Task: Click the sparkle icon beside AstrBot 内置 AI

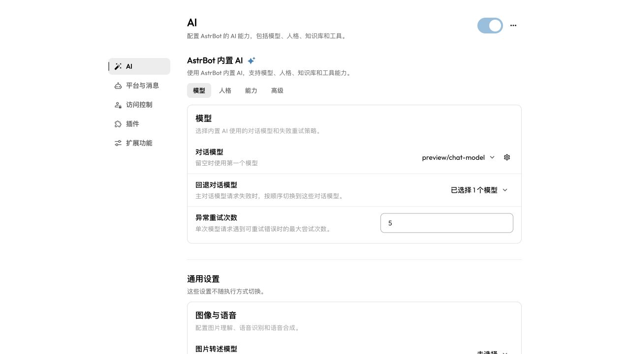Action: click(x=252, y=60)
